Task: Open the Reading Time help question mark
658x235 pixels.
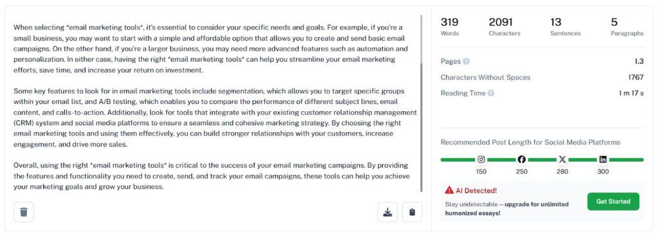Action: tap(491, 93)
